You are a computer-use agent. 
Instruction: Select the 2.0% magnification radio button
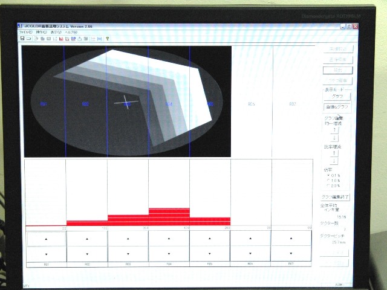pos(328,185)
